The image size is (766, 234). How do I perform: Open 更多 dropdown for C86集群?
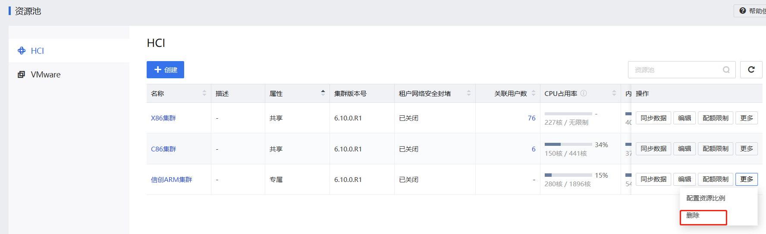coord(746,149)
